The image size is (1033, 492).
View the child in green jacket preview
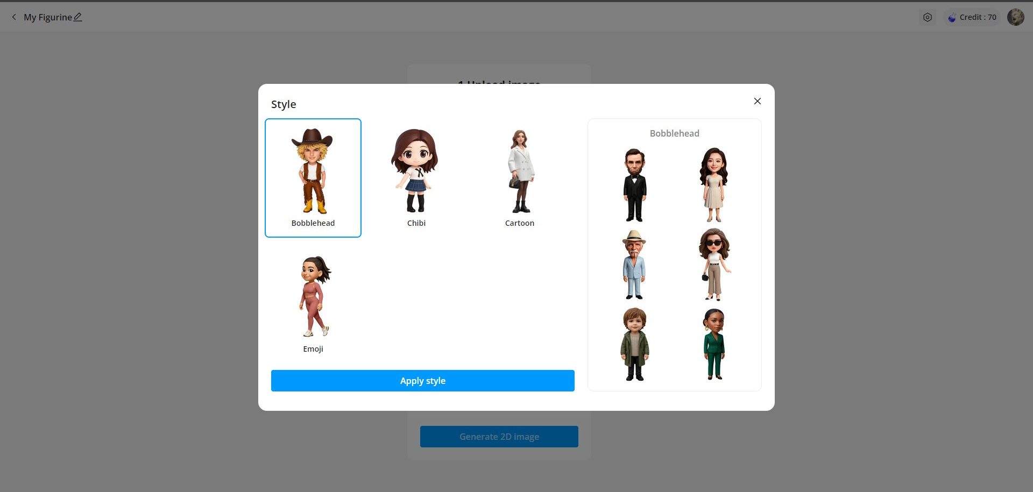pyautogui.click(x=635, y=344)
